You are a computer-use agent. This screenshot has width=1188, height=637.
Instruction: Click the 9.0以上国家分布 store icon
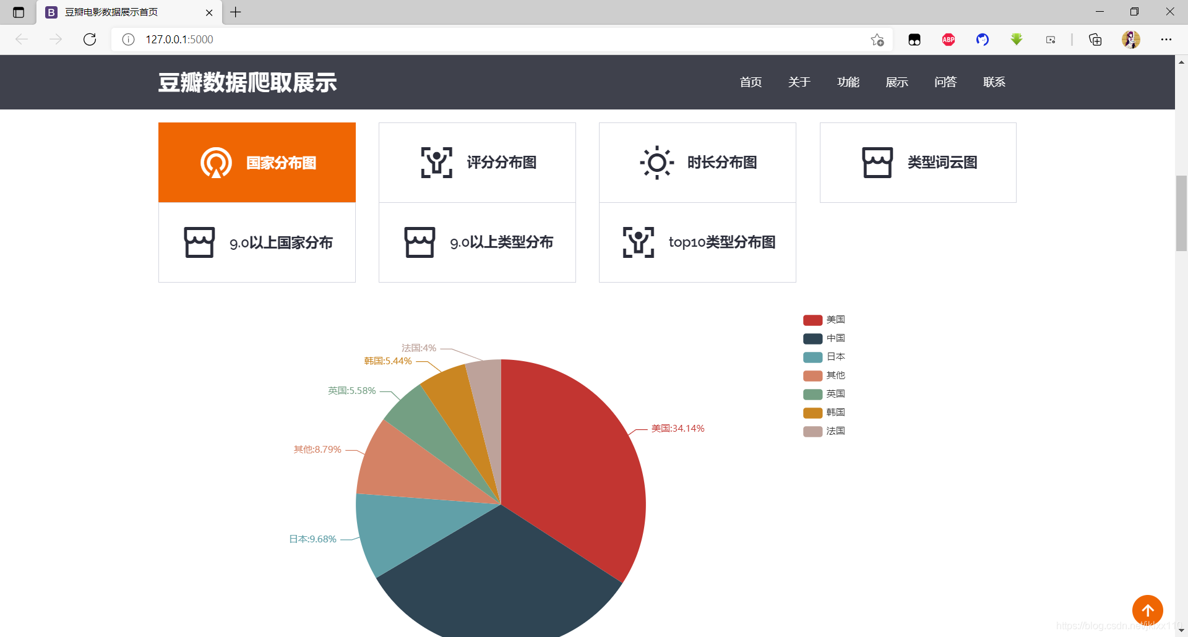tap(199, 242)
